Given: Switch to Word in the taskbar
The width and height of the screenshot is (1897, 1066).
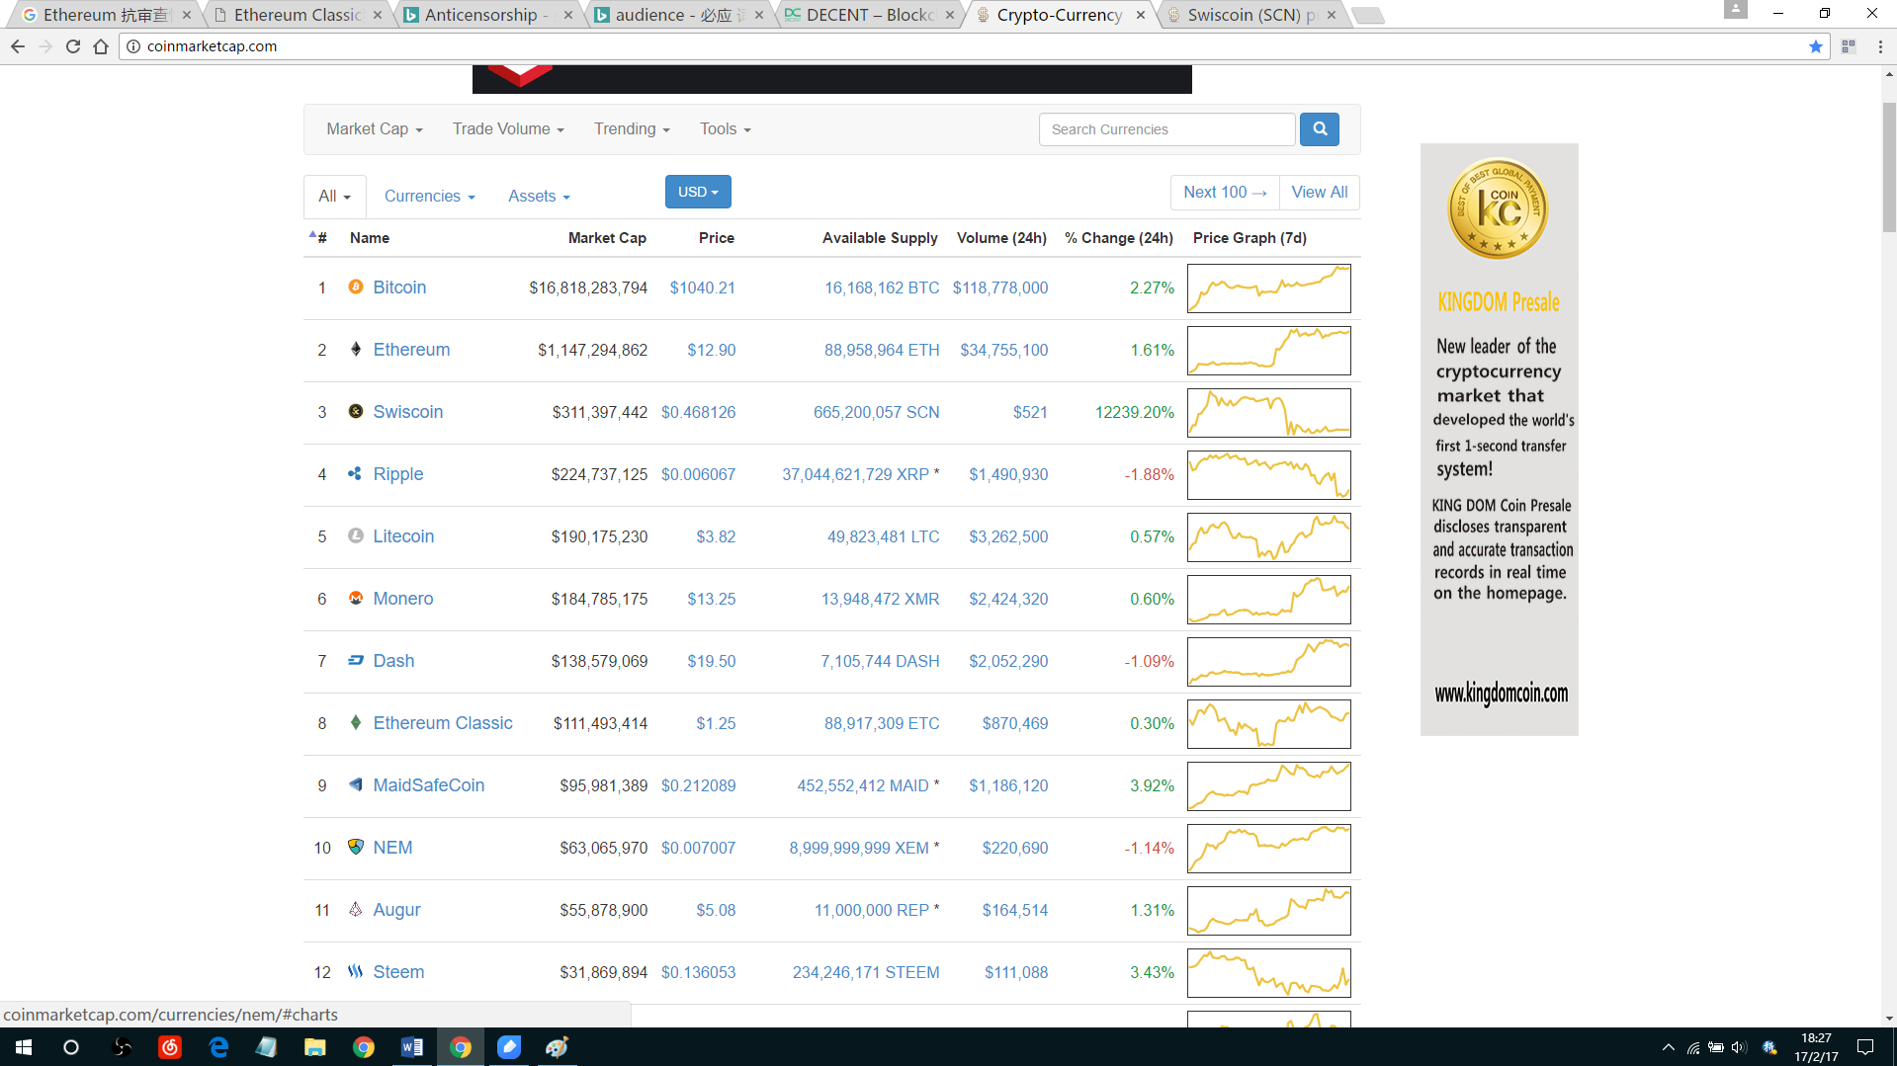Looking at the screenshot, I should 412,1047.
